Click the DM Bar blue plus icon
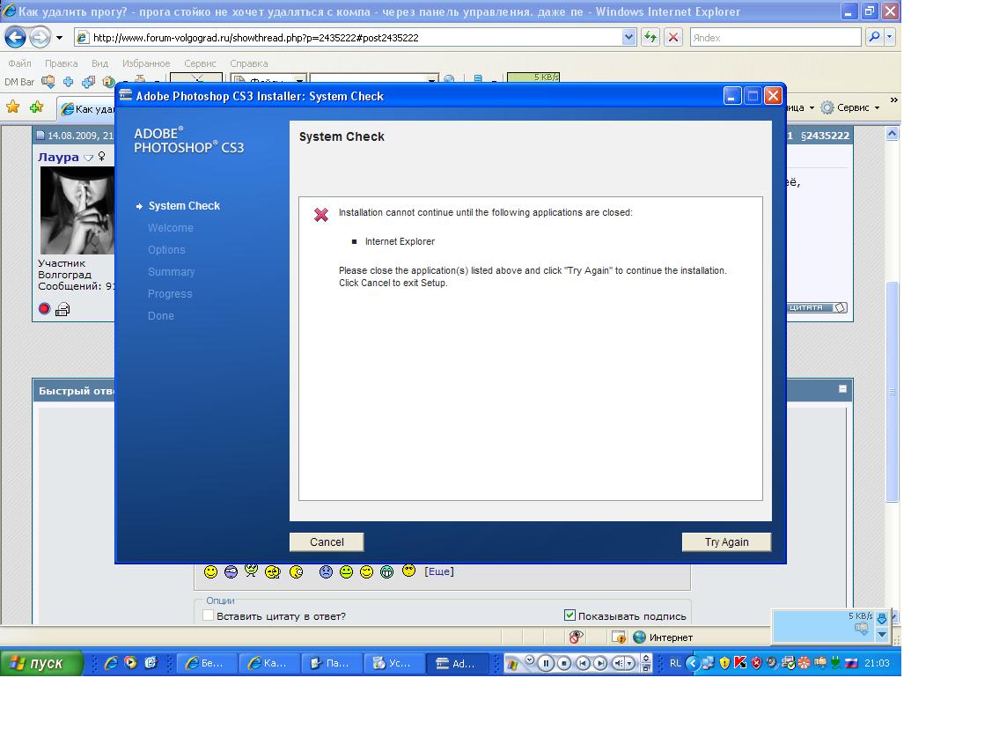The width and height of the screenshot is (992, 744). (x=69, y=82)
